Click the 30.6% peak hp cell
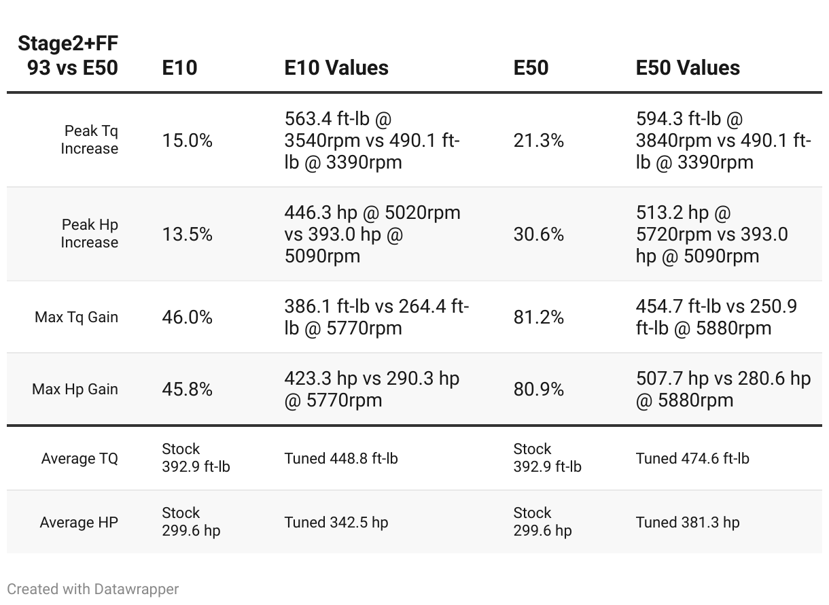 538,234
